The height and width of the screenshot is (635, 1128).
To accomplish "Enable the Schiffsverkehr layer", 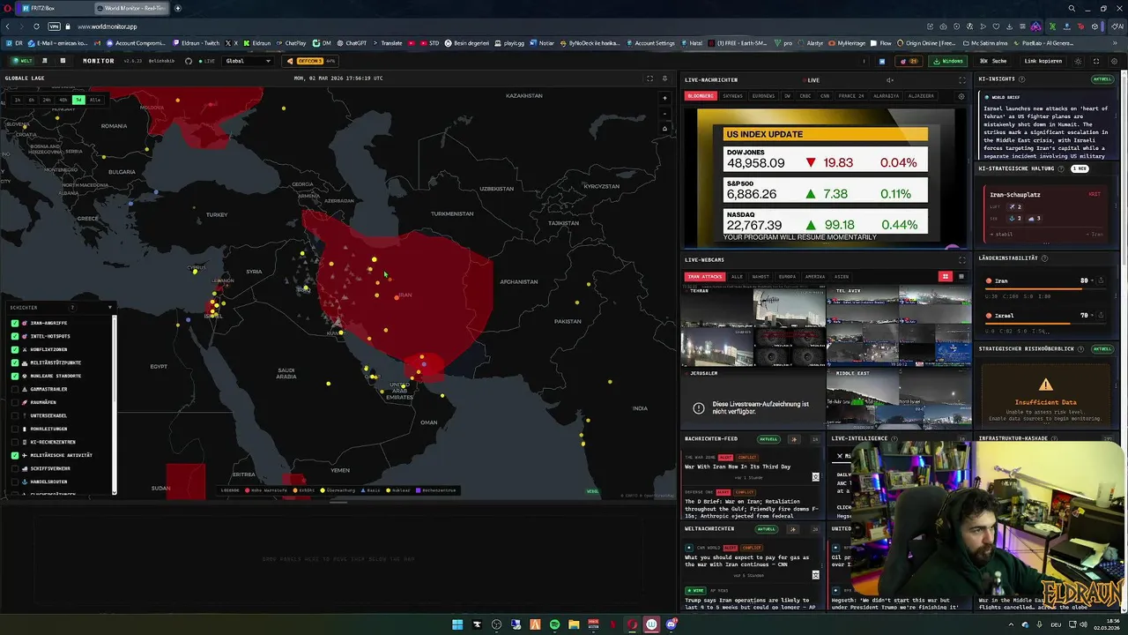I will point(15,468).
